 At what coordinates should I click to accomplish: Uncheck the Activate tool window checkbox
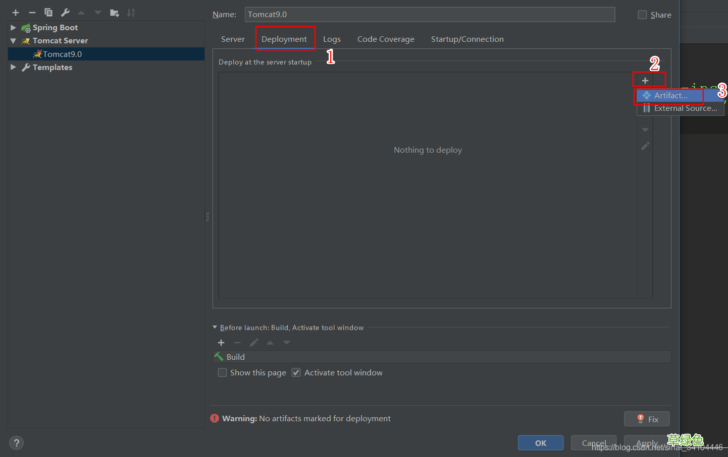(x=296, y=372)
